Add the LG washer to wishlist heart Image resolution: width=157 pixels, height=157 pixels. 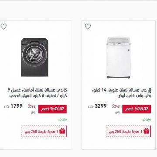(88, 27)
